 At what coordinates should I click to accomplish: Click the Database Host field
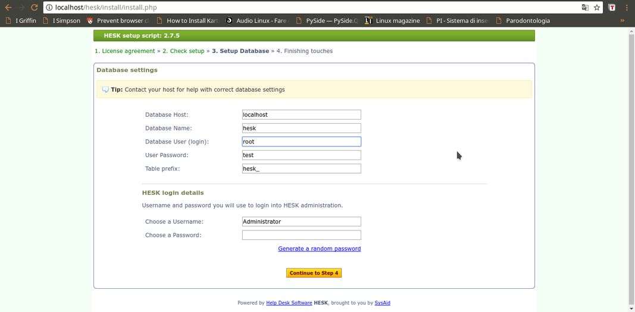pos(301,115)
